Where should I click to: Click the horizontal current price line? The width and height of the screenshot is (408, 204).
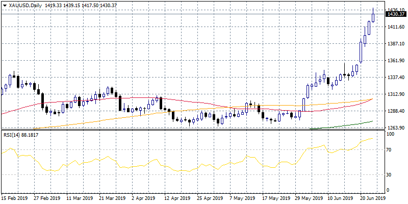click(193, 14)
